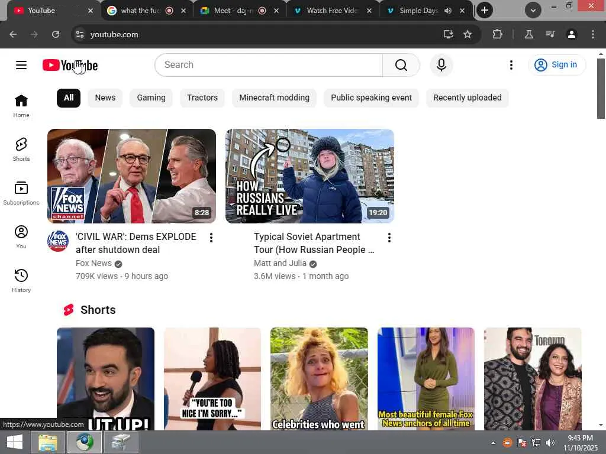
Task: Open the Fox News channel avatar
Action: pos(58,241)
